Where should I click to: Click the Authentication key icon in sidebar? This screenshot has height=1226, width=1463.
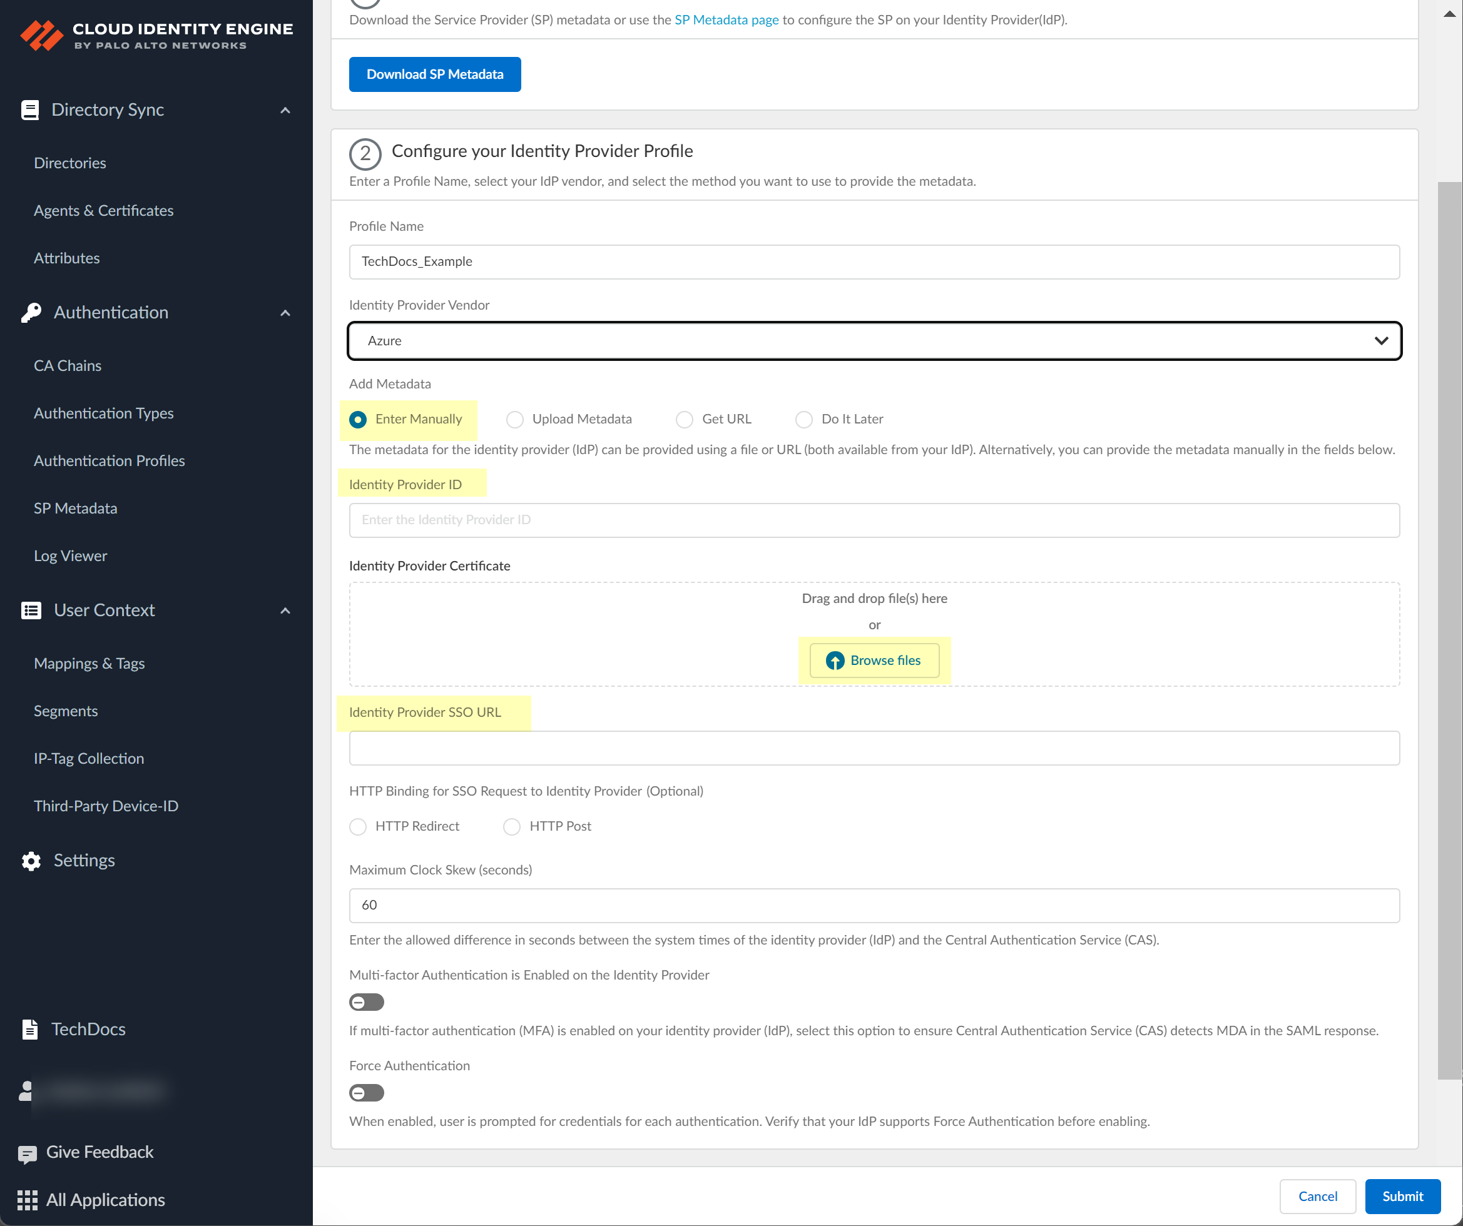30,312
